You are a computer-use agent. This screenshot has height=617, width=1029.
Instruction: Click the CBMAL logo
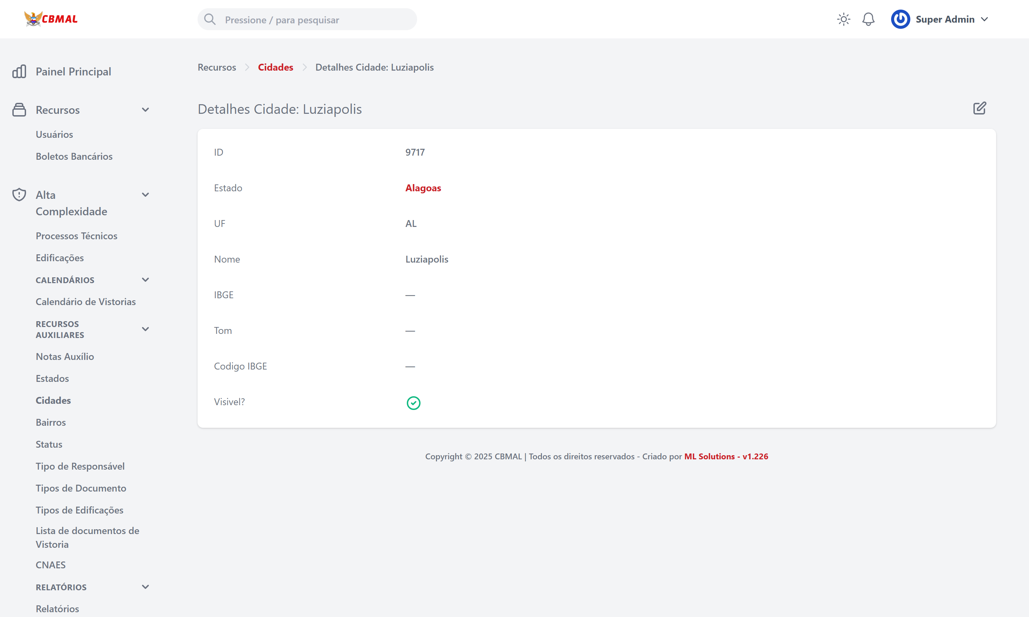click(51, 19)
